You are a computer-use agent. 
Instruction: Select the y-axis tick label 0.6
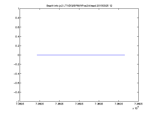click(17, 27)
